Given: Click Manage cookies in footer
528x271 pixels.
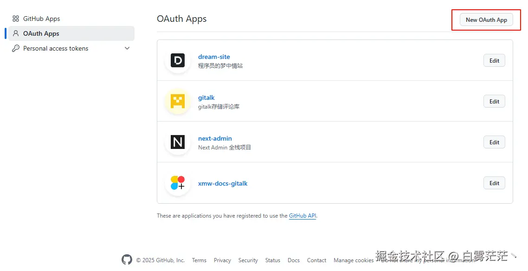Looking at the screenshot, I should (354, 260).
